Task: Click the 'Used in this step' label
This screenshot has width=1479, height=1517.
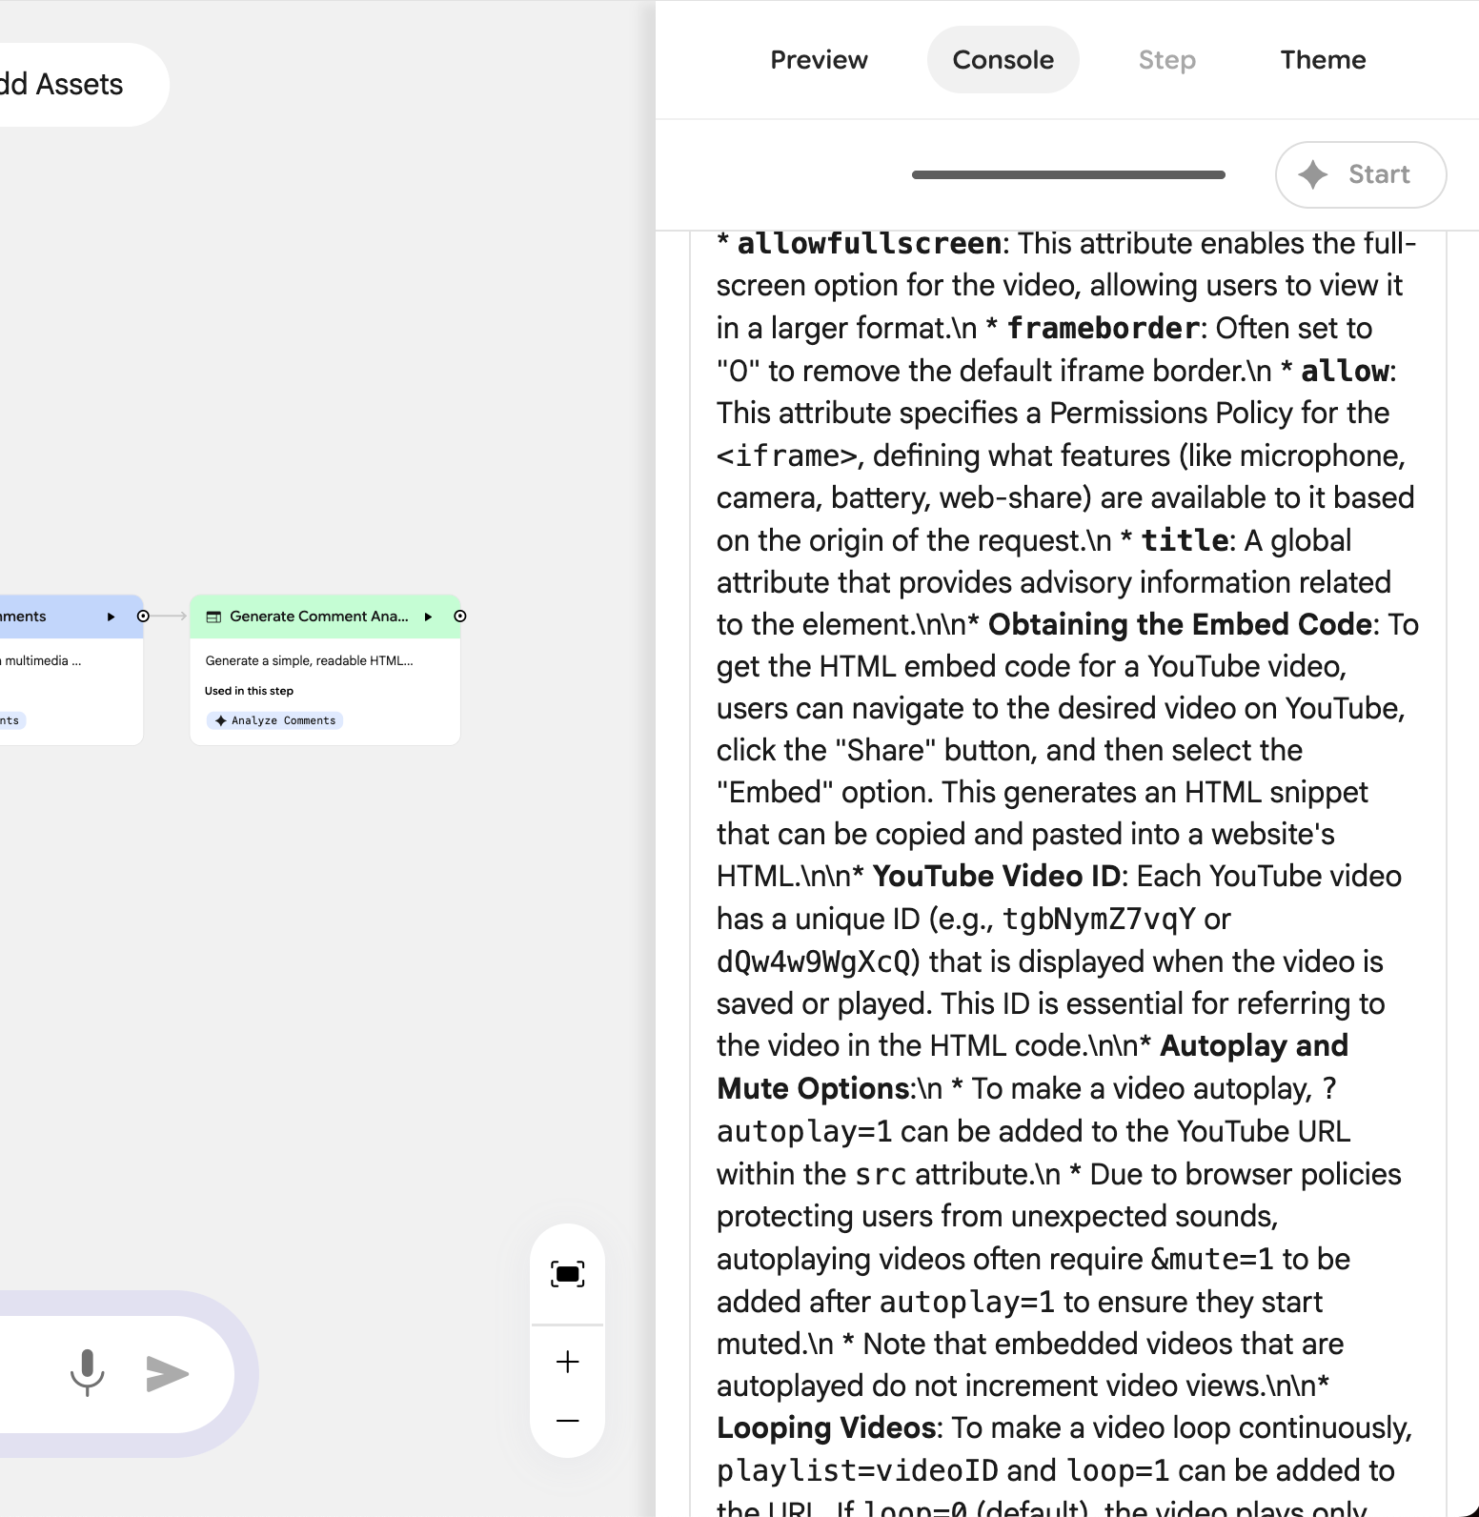Action: click(x=249, y=691)
